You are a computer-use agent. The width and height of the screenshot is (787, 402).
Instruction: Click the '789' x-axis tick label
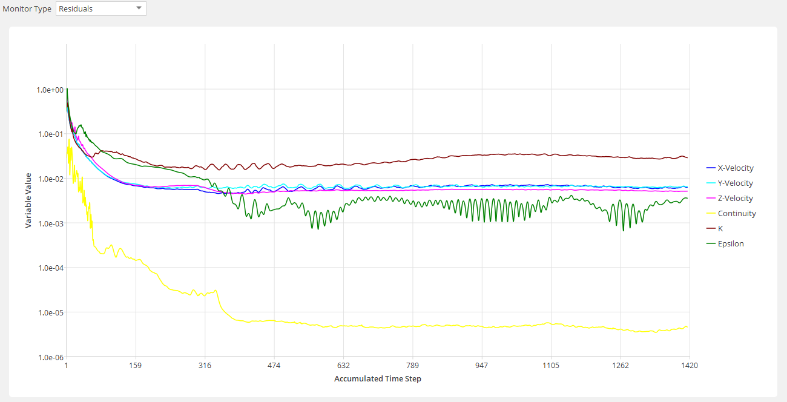click(413, 366)
